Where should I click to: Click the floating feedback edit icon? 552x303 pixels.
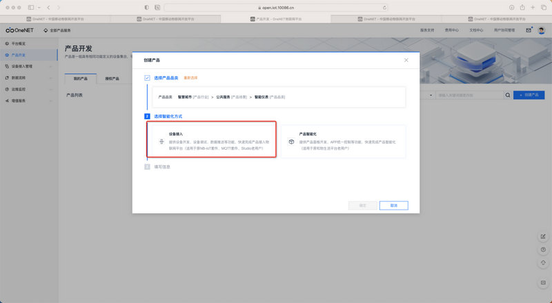pyautogui.click(x=543, y=237)
